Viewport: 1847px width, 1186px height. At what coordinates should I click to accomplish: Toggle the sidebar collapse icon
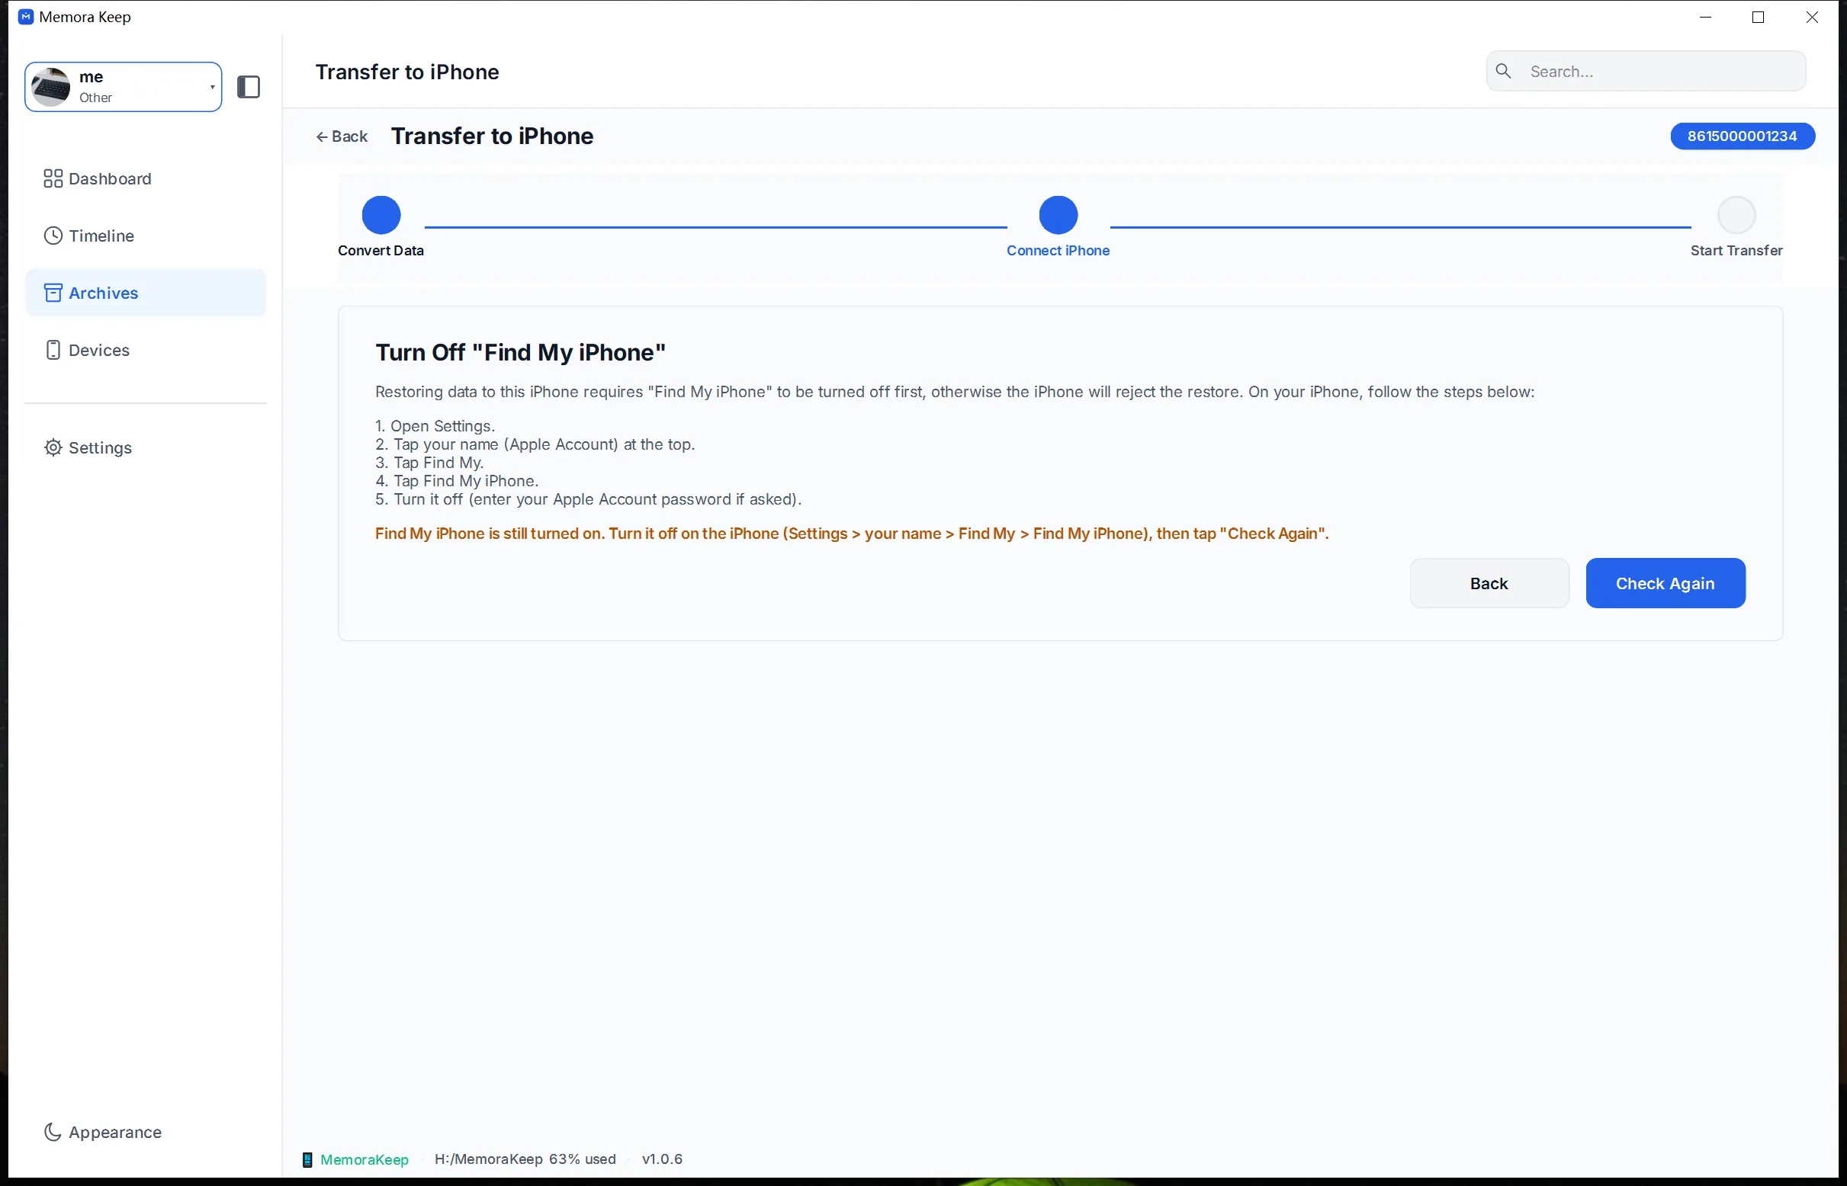tap(248, 87)
